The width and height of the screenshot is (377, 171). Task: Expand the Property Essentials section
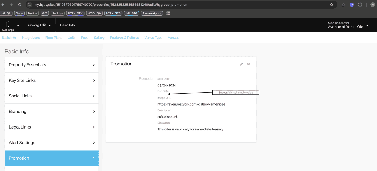pos(52,65)
